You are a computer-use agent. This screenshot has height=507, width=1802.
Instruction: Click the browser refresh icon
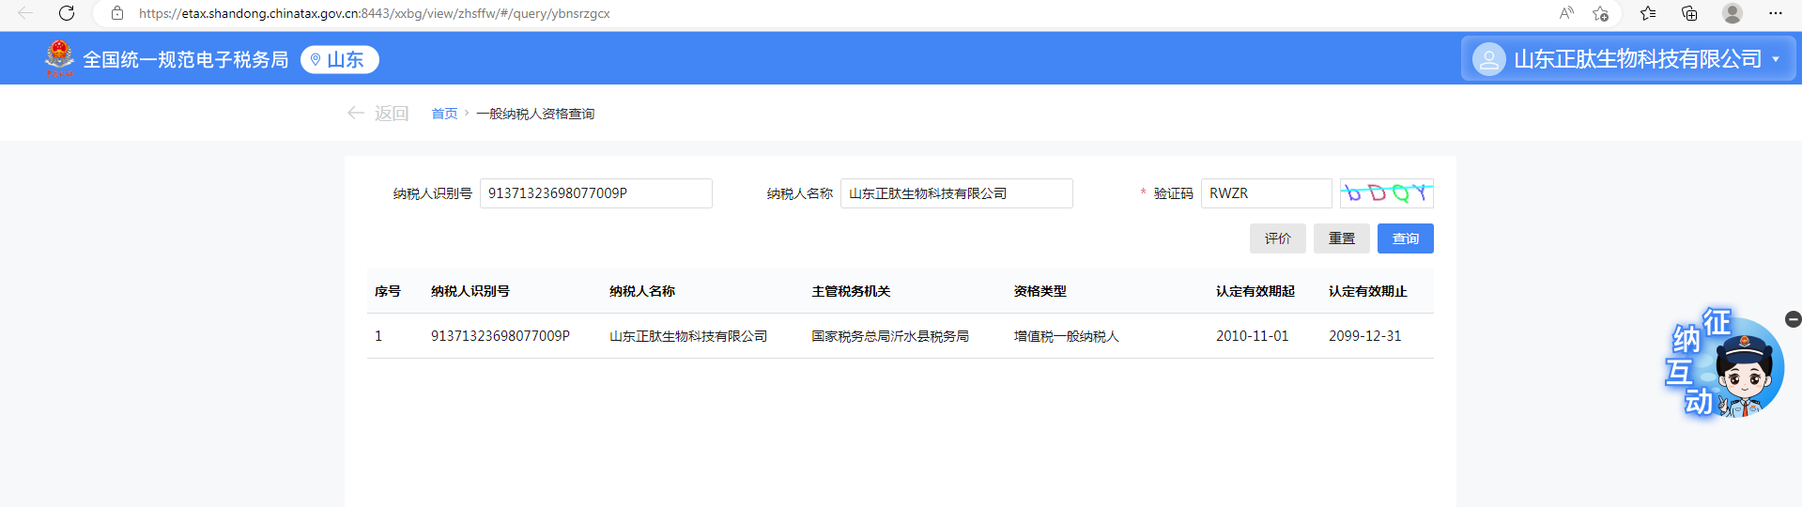67,13
